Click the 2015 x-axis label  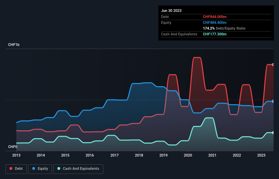click(x=65, y=155)
